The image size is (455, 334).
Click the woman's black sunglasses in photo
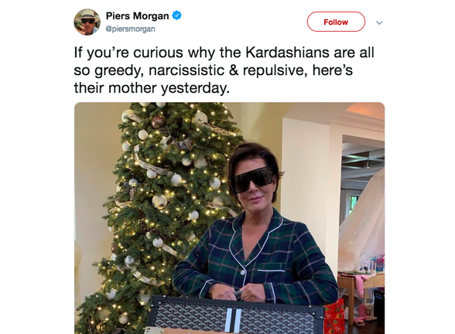pyautogui.click(x=251, y=179)
